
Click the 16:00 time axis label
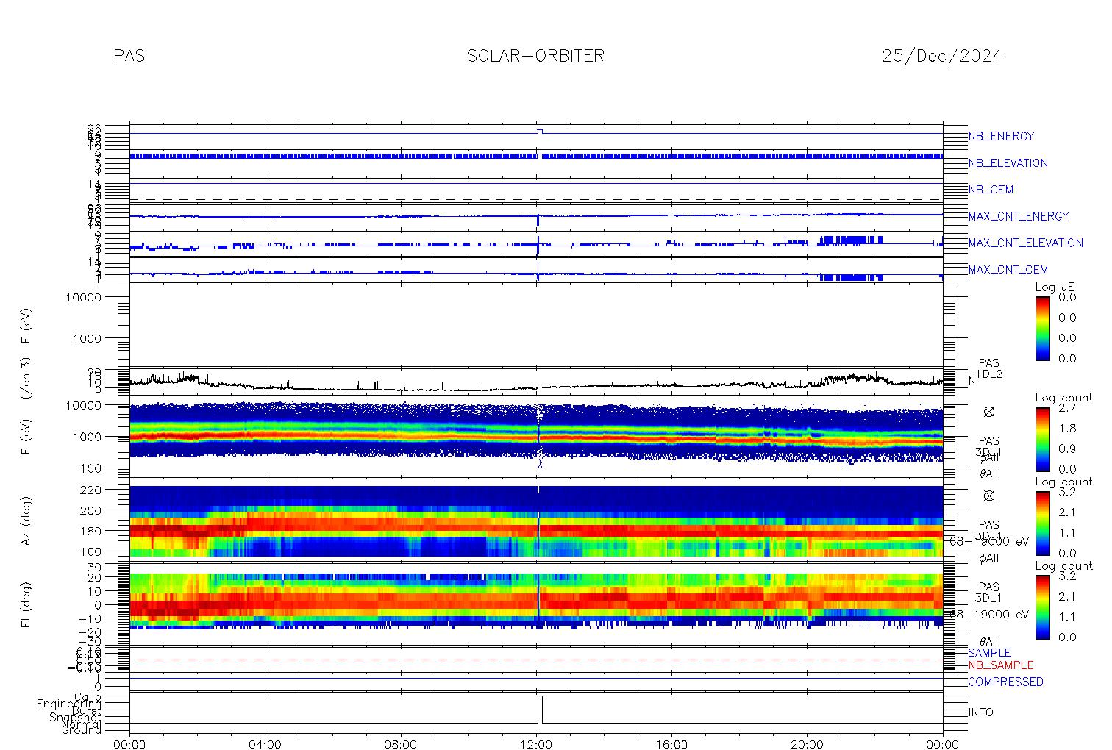[671, 744]
